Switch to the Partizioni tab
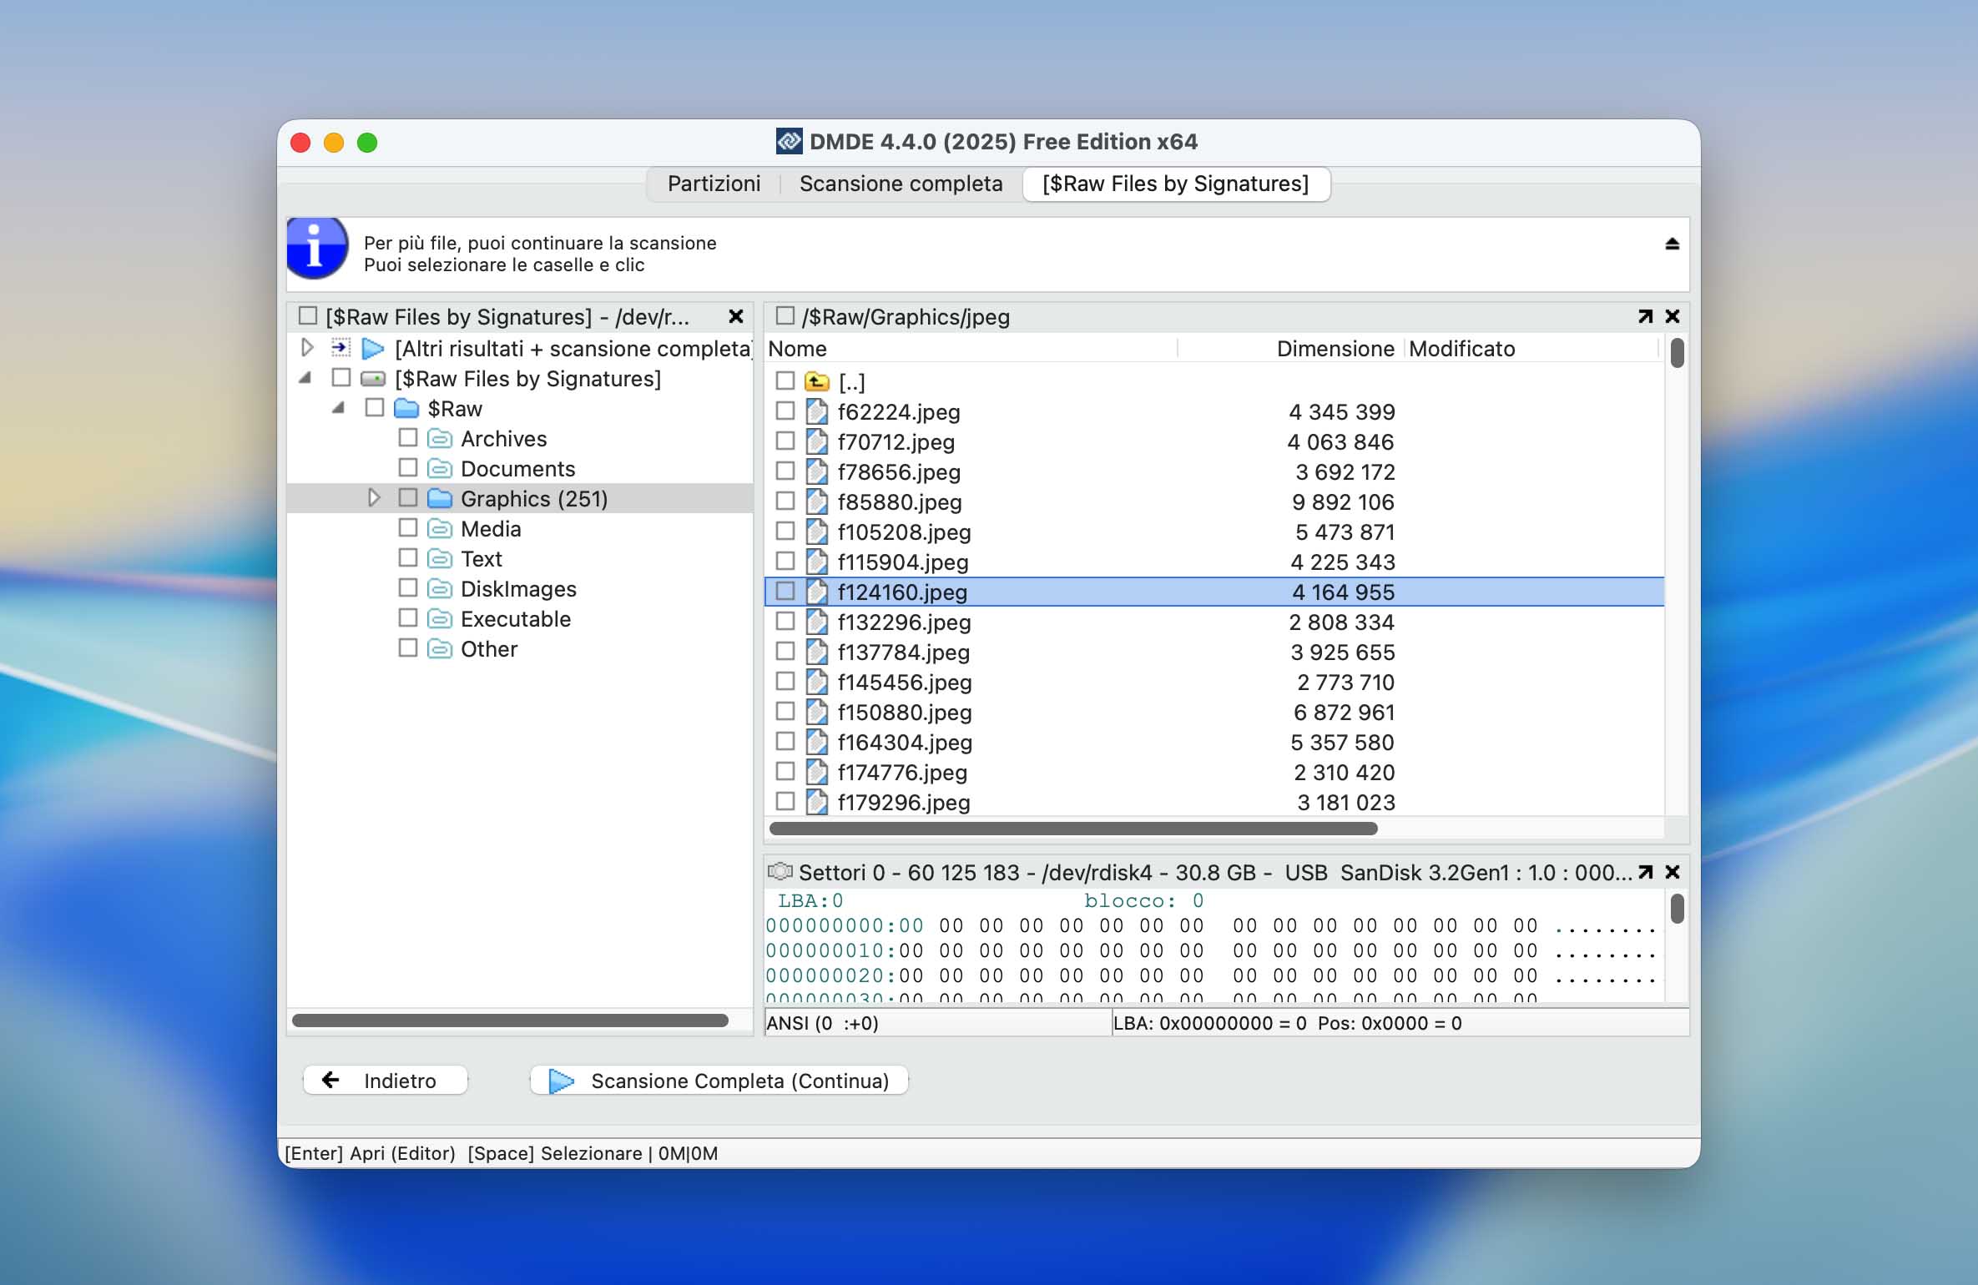Image resolution: width=1978 pixels, height=1285 pixels. click(714, 184)
